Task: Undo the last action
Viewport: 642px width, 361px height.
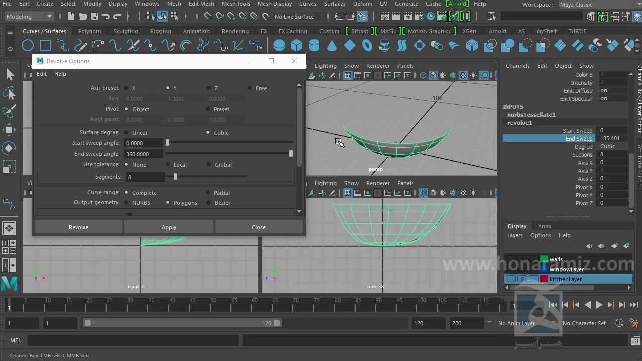Action: 106,17
